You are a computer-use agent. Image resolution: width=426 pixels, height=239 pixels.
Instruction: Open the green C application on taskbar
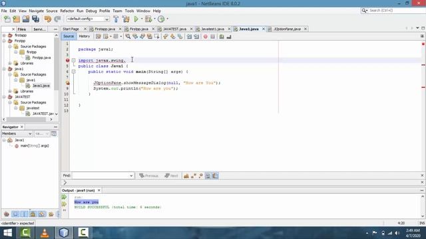coord(25,233)
